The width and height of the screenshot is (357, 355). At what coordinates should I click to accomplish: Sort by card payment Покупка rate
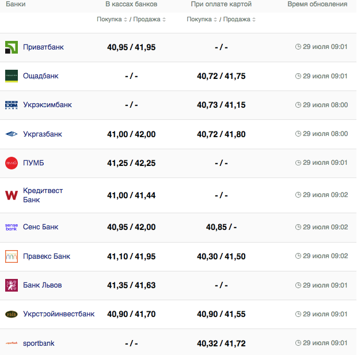coord(202,20)
